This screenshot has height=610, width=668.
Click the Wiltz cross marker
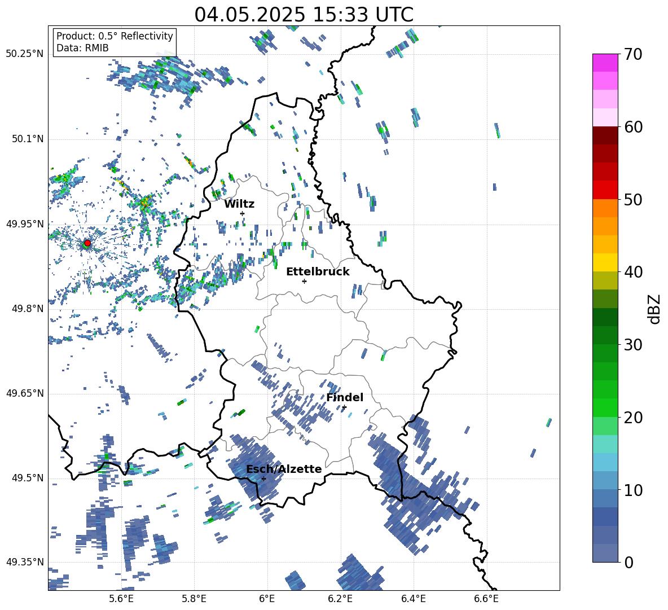(243, 213)
